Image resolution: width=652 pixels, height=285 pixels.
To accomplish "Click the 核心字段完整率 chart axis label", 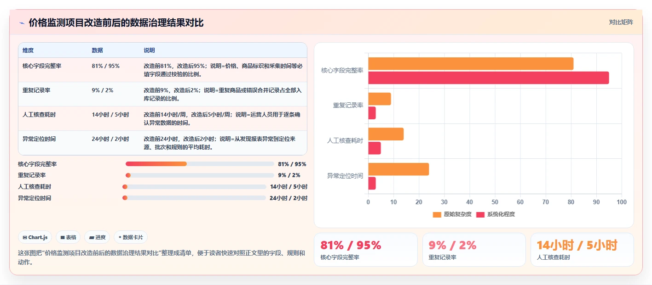I will (342, 71).
